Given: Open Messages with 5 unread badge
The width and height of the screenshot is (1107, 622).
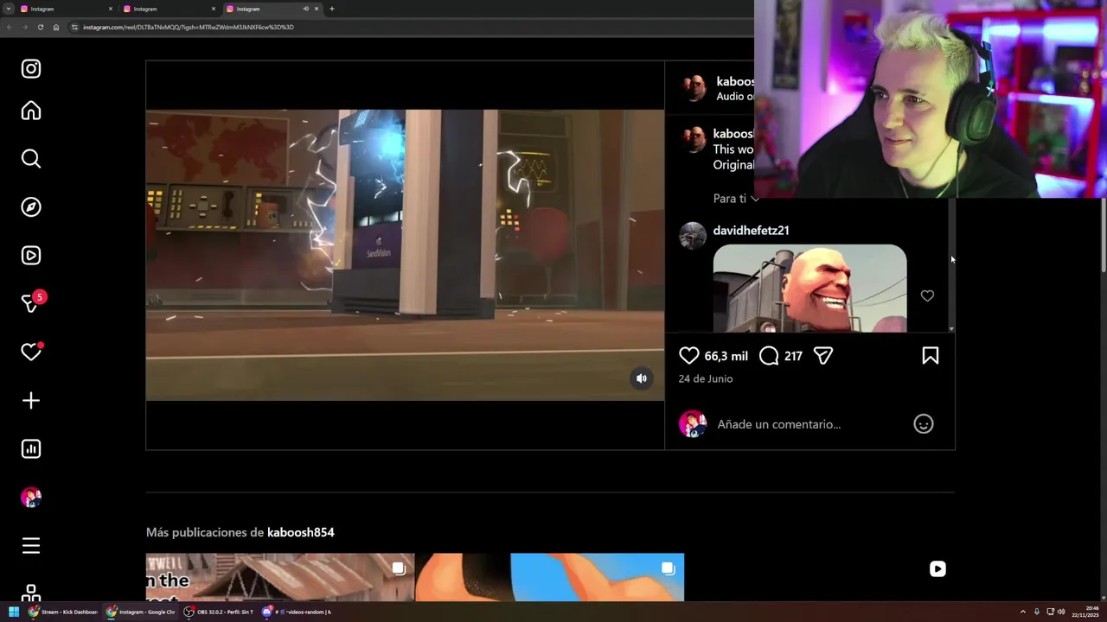Looking at the screenshot, I should (33, 302).
